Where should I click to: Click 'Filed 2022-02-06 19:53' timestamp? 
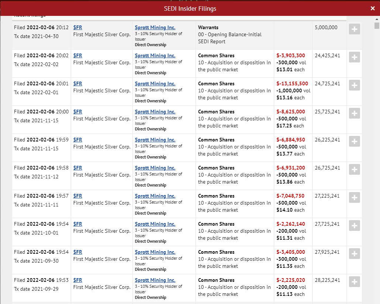pyautogui.click(x=41, y=280)
